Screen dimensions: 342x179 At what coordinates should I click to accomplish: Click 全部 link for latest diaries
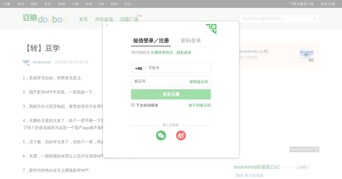303,167
